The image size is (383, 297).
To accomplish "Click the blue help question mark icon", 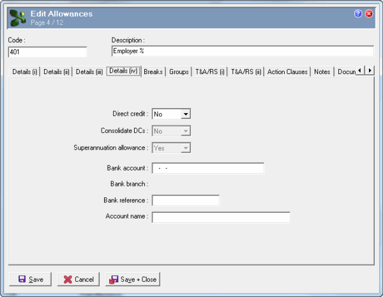I will pyautogui.click(x=358, y=13).
